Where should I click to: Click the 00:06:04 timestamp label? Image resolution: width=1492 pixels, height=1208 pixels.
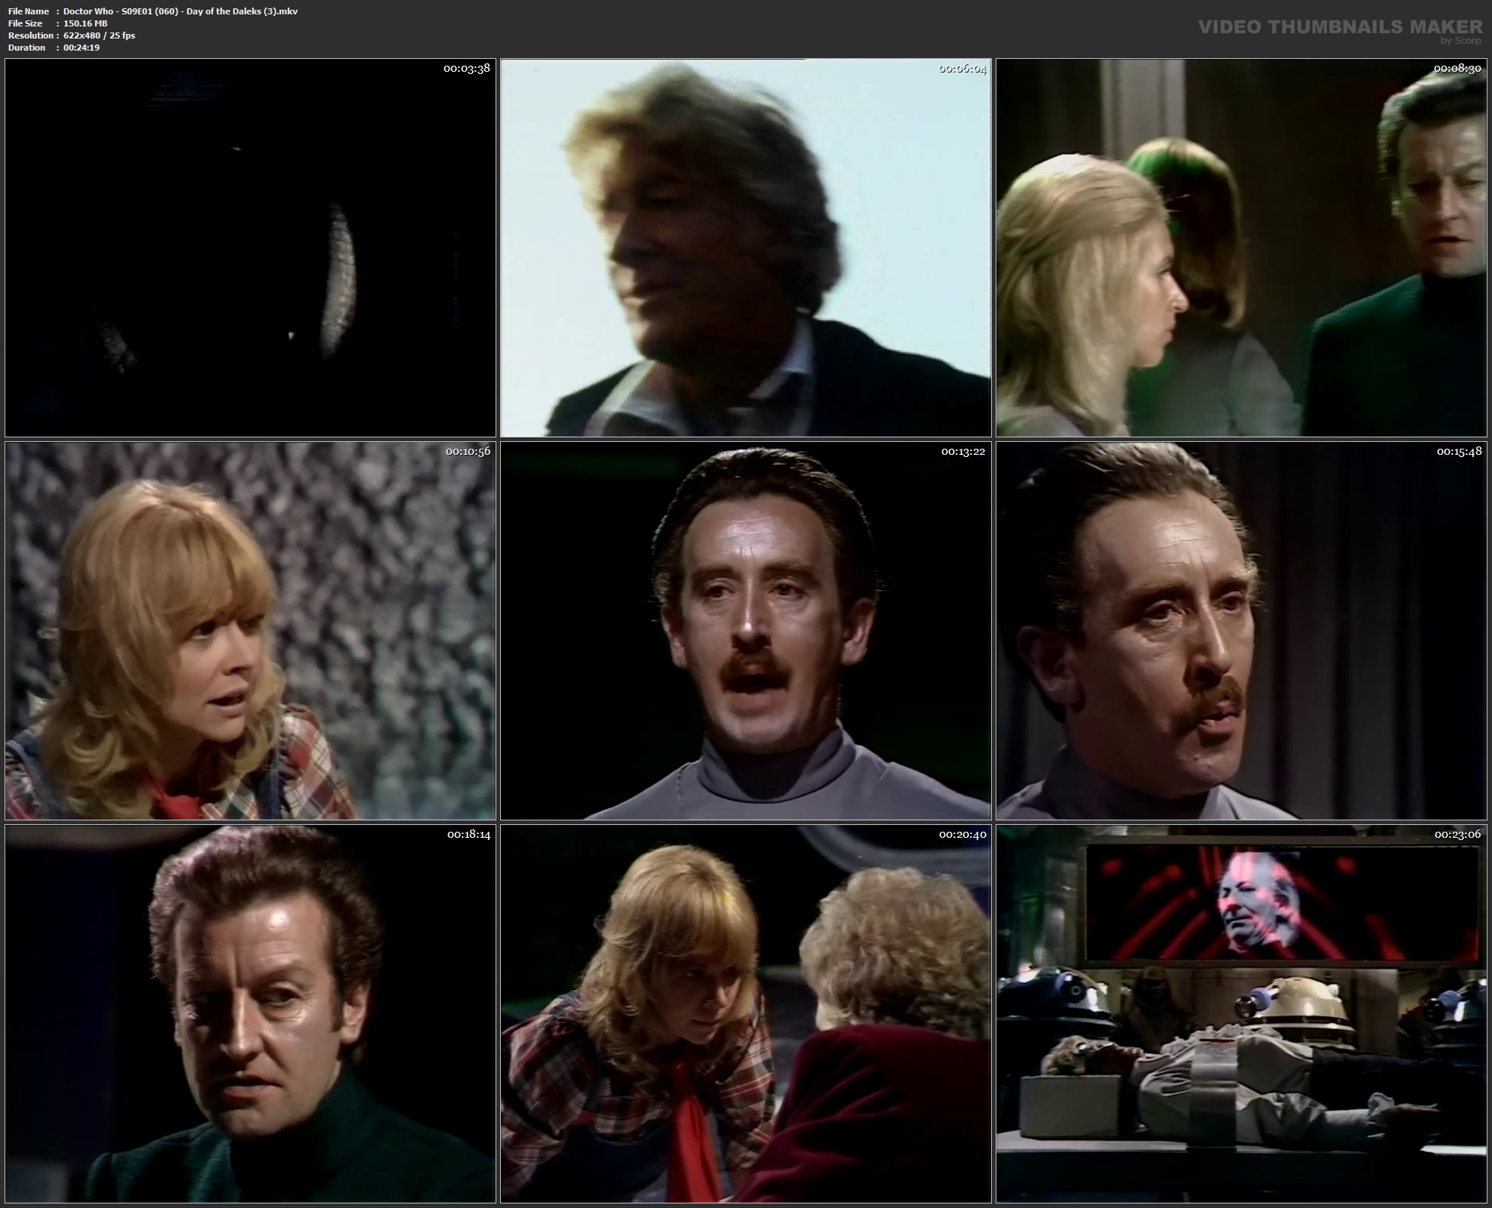962,69
